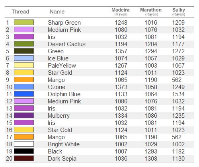Click Marathon code 1308 for Dark Sepia
Screen dimensions: 199x167
[151, 159]
